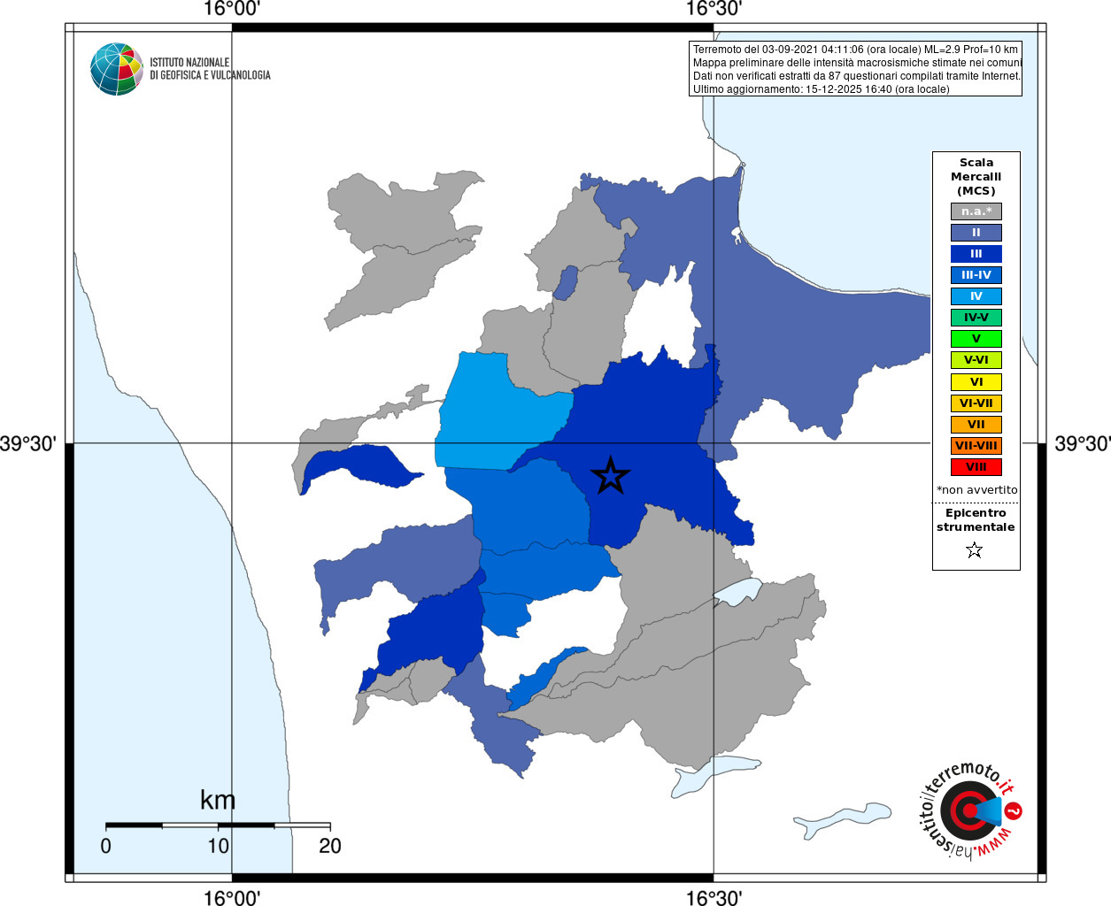Select the yellow VI legend swatch
The width and height of the screenshot is (1111, 906).
[x=976, y=382]
